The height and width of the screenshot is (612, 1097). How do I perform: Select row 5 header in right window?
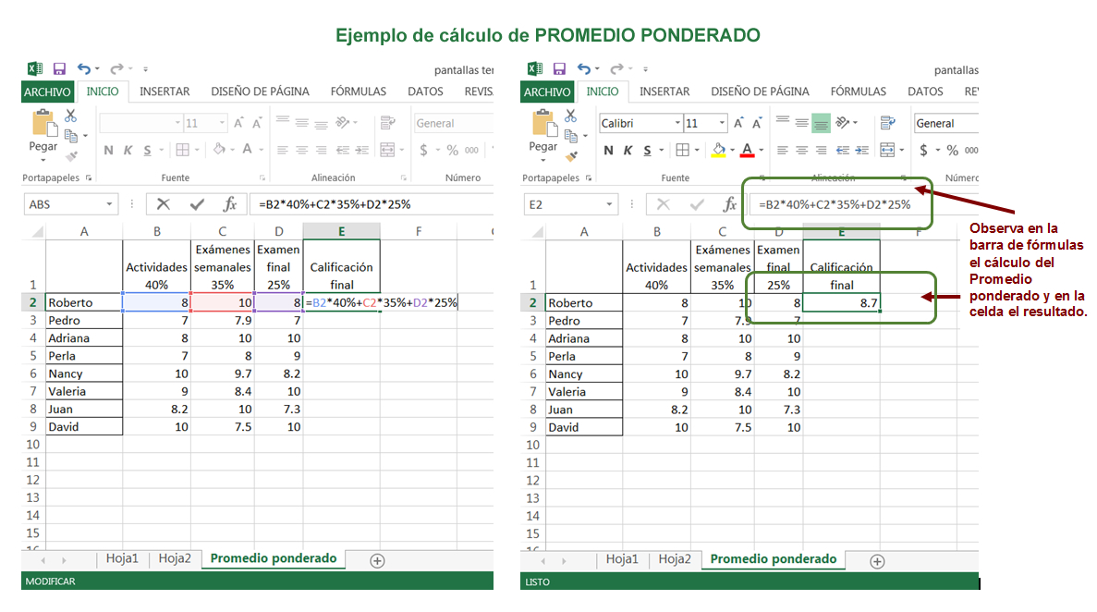(x=532, y=356)
